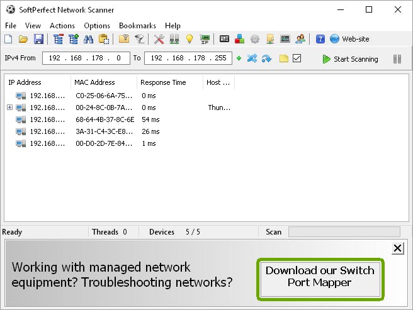Toggle the folder filter icon

pos(124,39)
